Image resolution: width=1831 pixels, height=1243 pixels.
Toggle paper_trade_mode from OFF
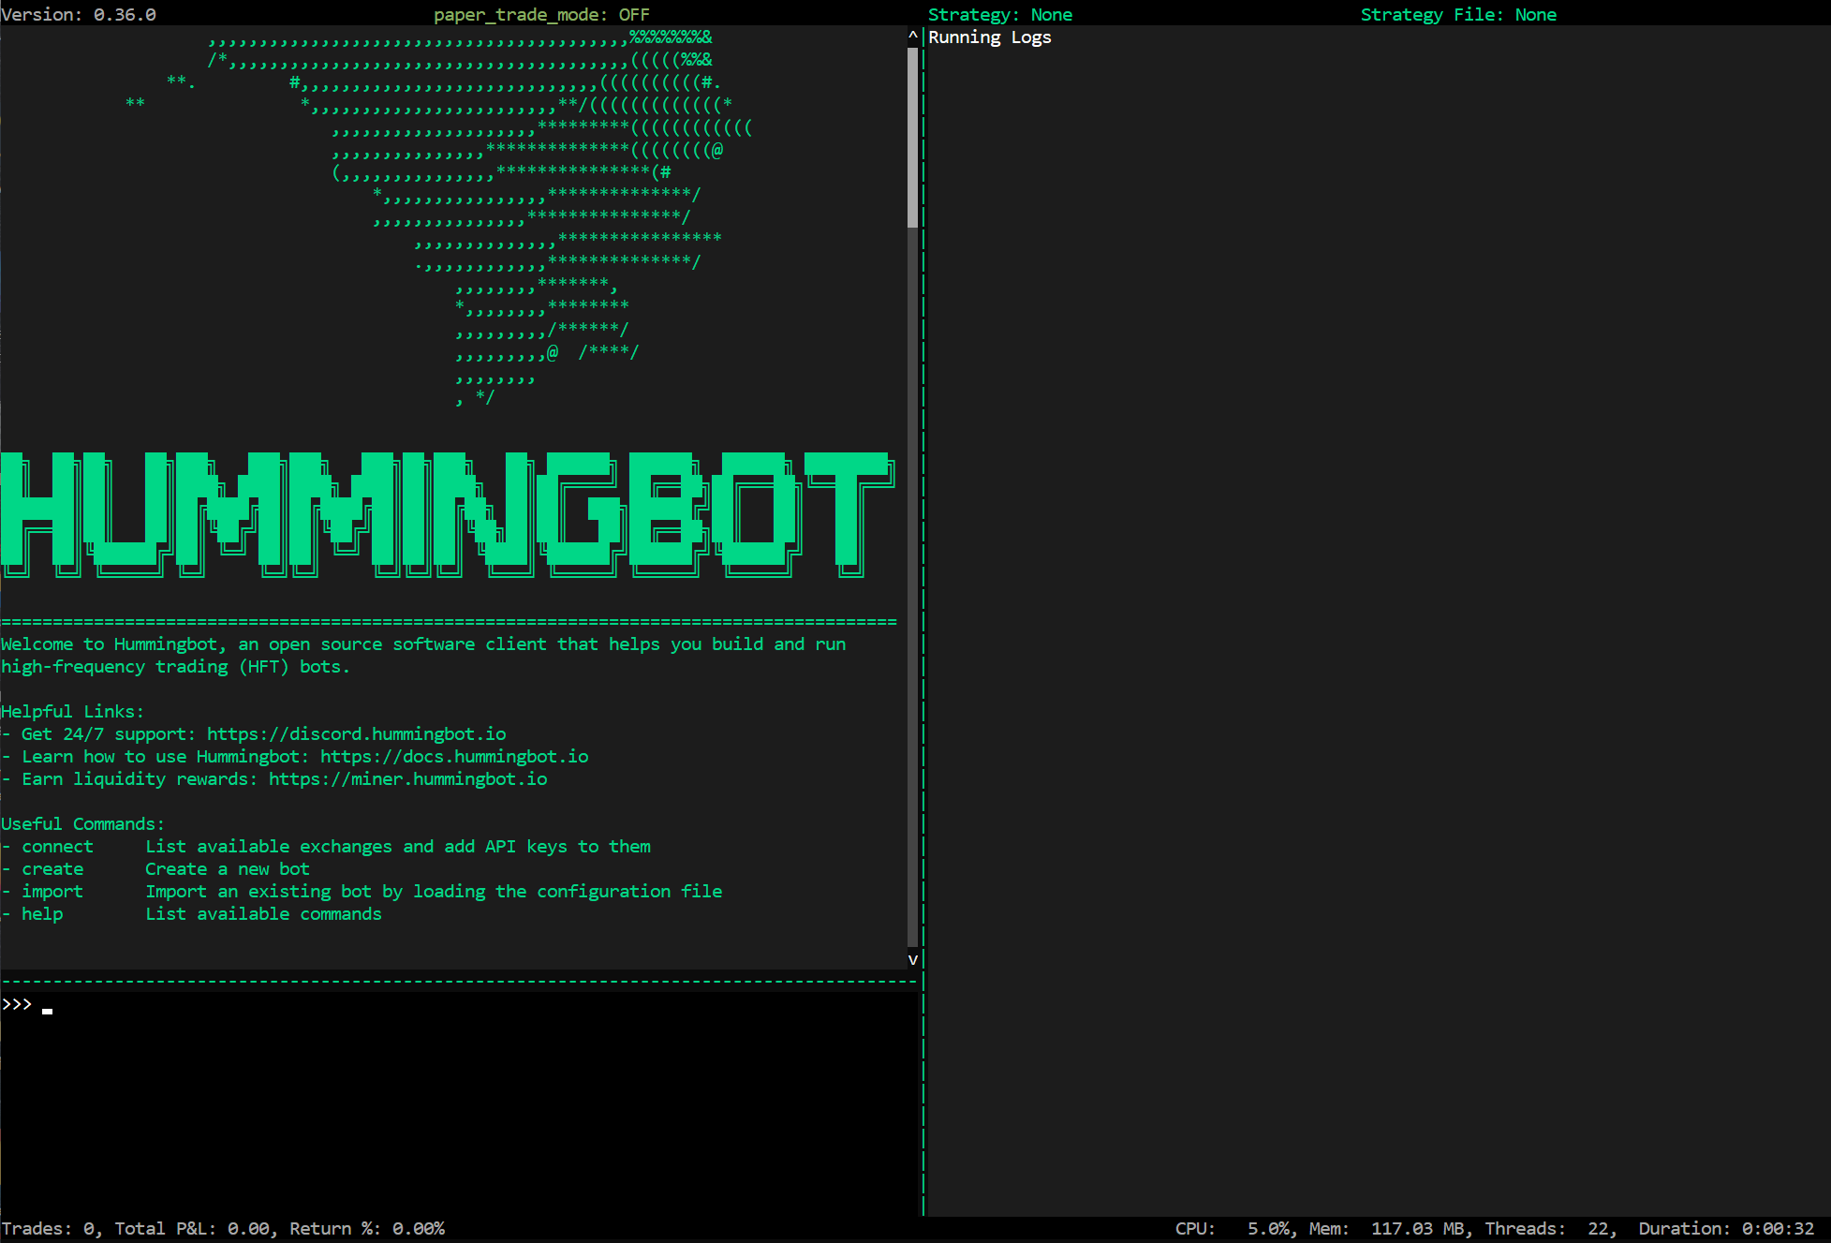click(x=541, y=14)
